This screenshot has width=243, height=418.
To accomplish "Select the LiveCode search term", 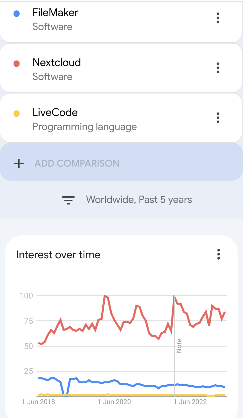I will 55,113.
